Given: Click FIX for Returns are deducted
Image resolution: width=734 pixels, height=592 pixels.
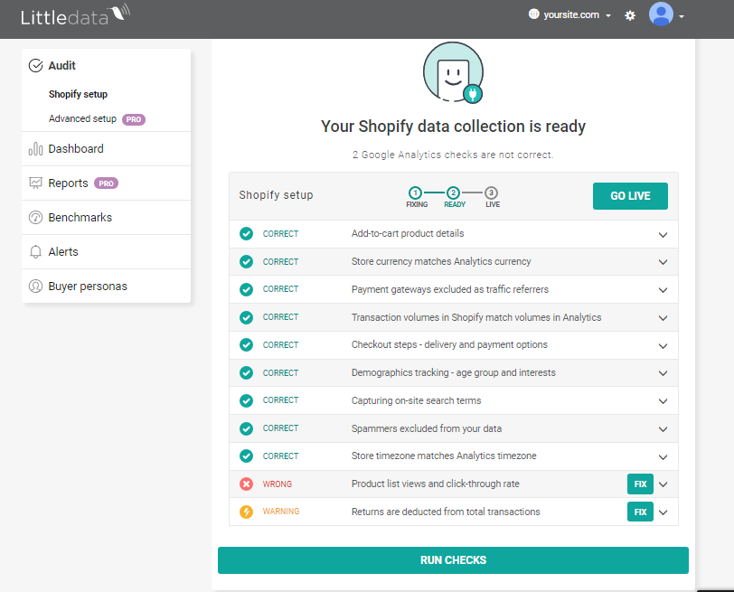Looking at the screenshot, I should (640, 512).
